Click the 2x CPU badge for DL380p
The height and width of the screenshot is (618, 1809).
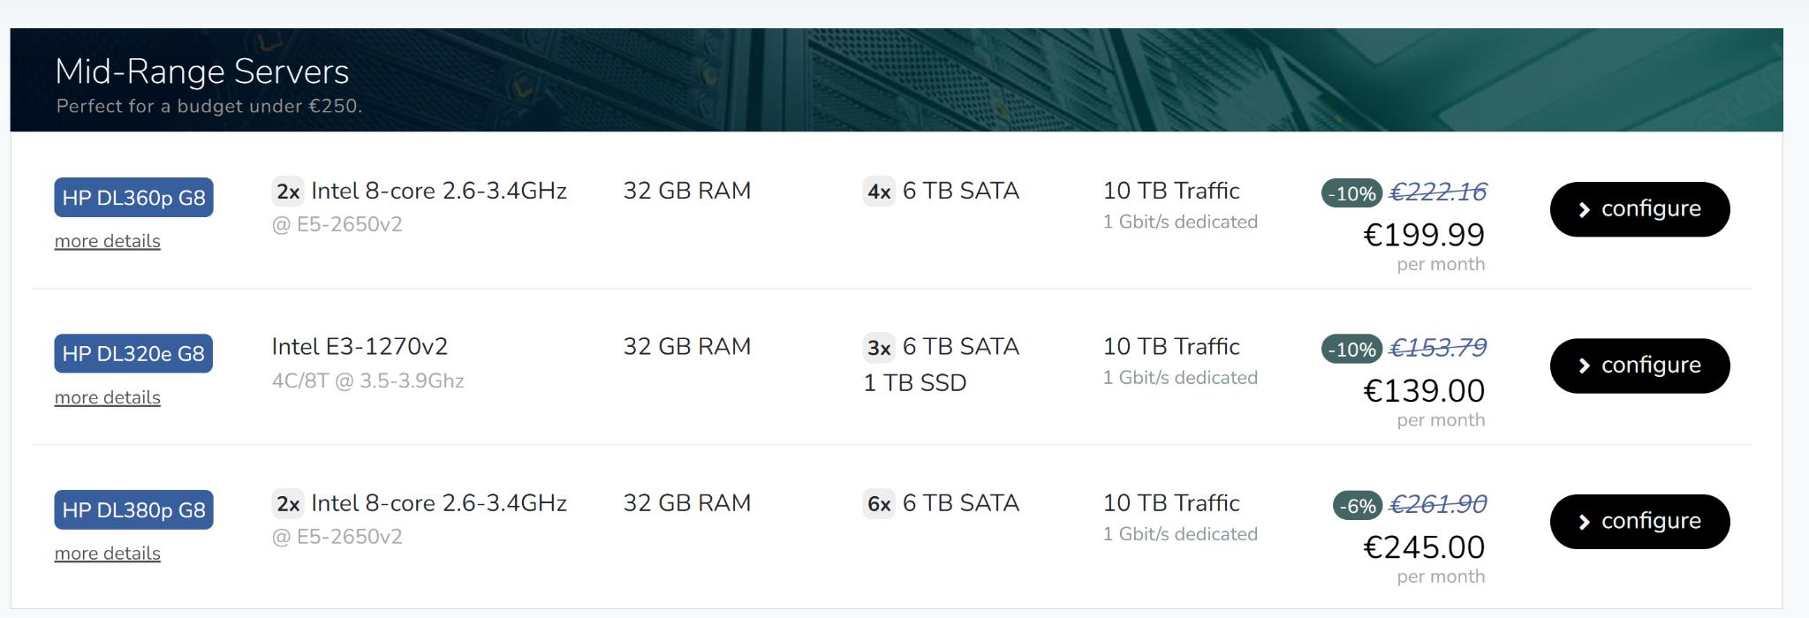click(x=288, y=504)
